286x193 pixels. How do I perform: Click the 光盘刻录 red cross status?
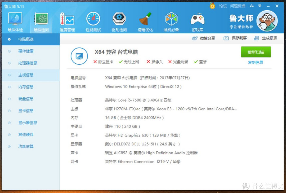click(x=178, y=62)
